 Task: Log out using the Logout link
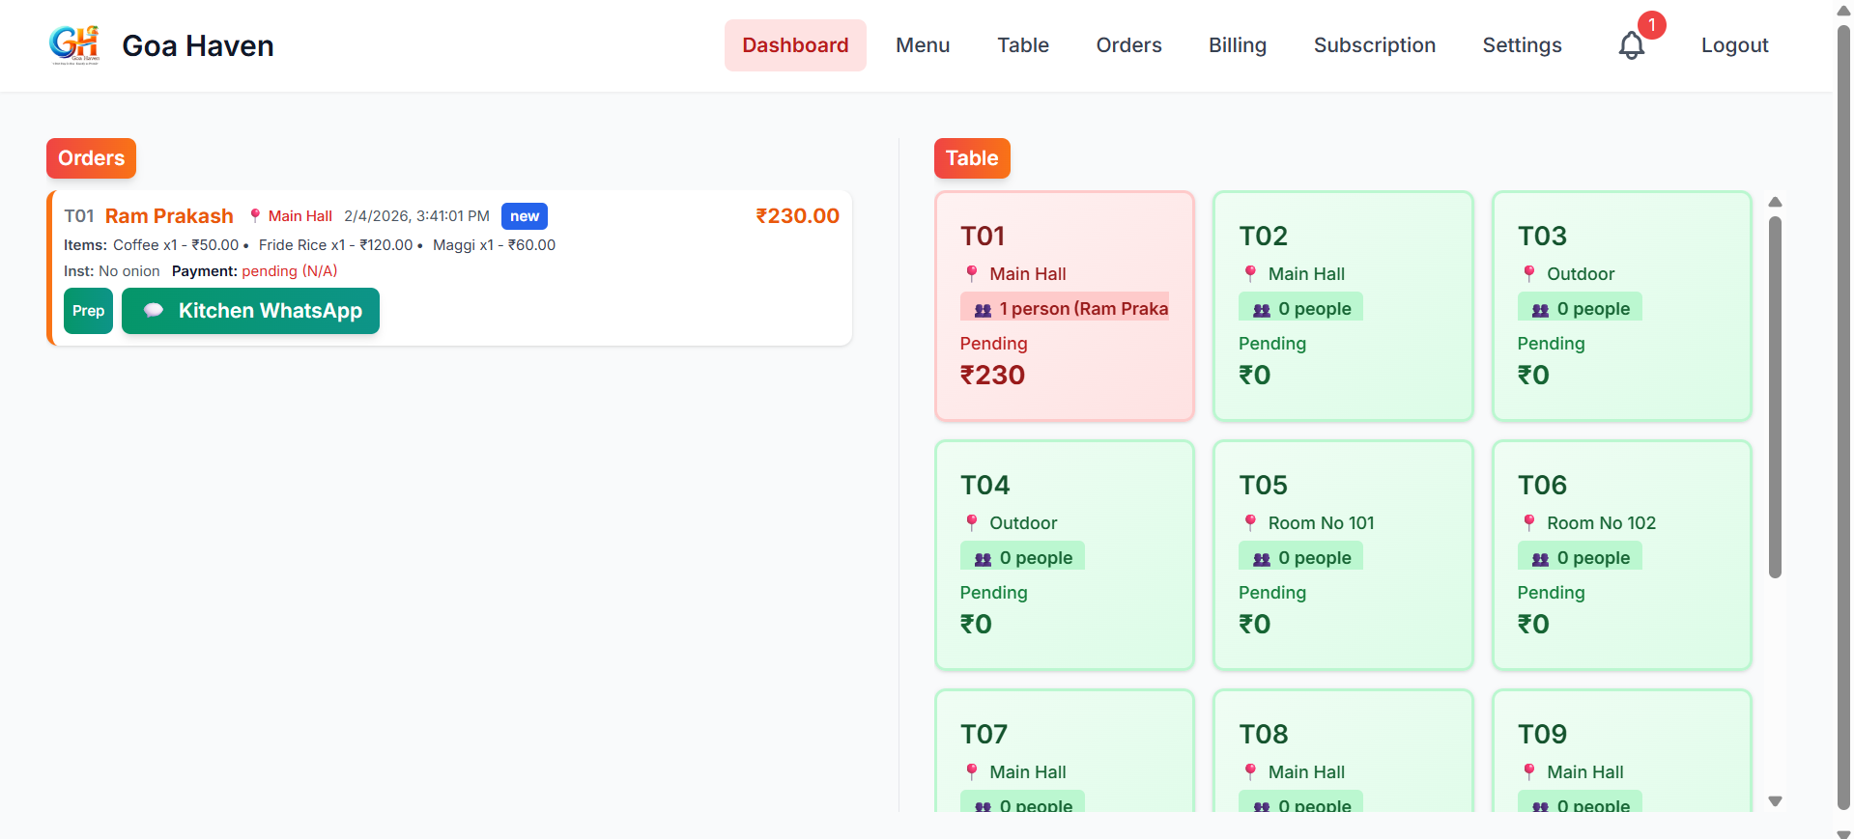[x=1734, y=45]
